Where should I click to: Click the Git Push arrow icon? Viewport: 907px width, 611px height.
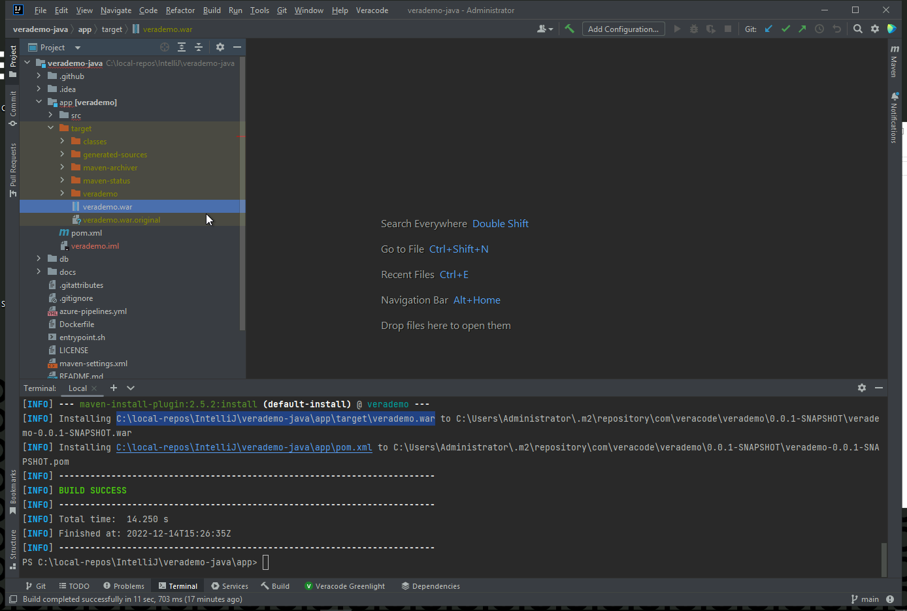(802, 29)
